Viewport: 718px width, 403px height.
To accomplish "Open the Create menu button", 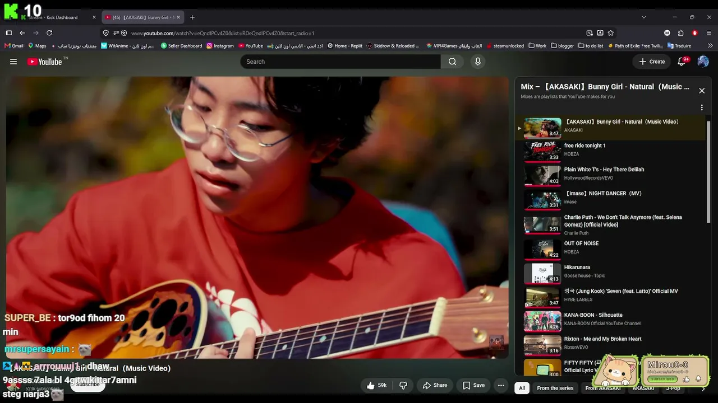I will coord(652,62).
